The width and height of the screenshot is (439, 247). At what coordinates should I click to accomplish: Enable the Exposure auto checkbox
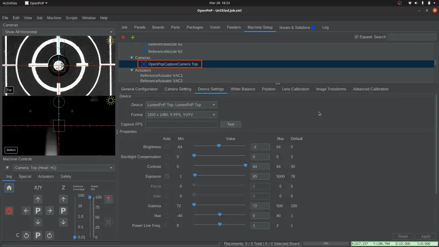[167, 176]
